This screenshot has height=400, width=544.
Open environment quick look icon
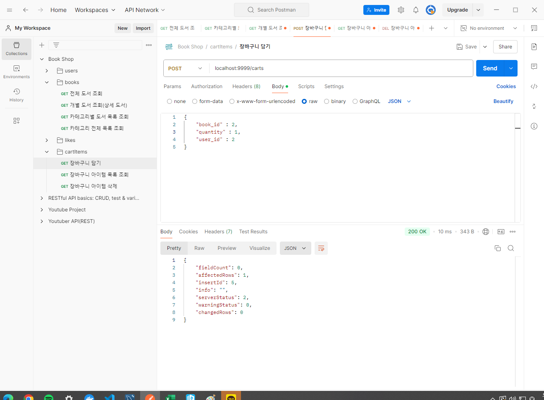tap(534, 28)
